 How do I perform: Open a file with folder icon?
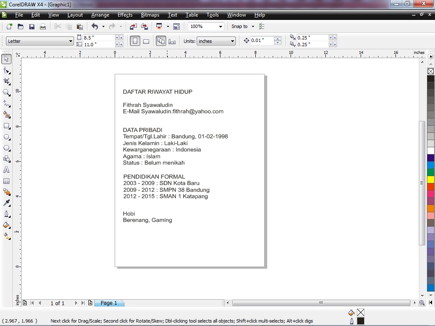[20, 26]
